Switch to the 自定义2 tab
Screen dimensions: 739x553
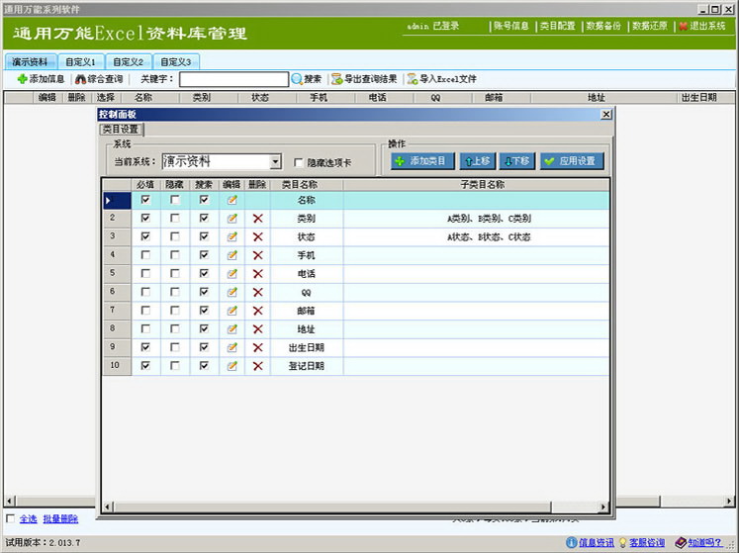[x=129, y=61]
